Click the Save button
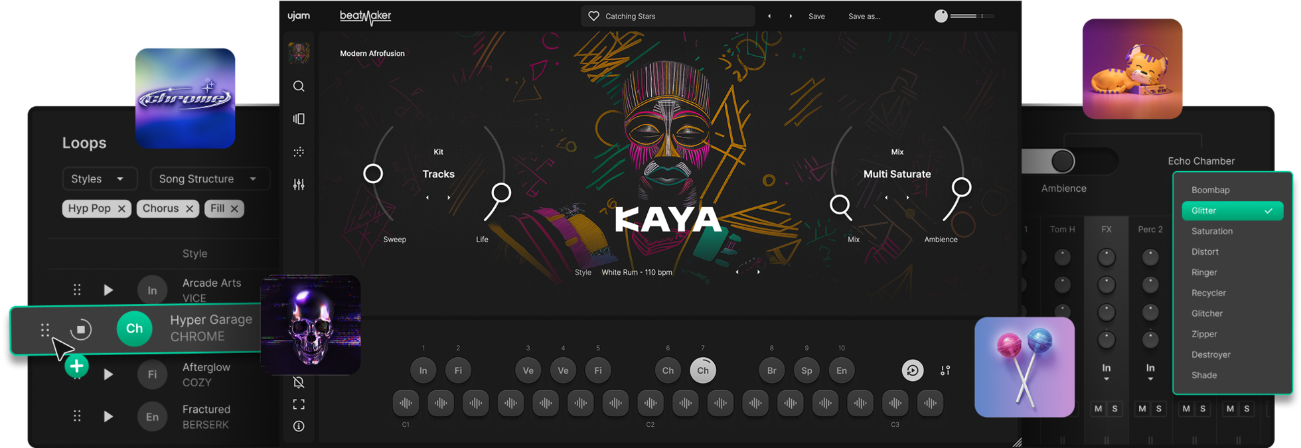The image size is (1301, 448). (816, 16)
